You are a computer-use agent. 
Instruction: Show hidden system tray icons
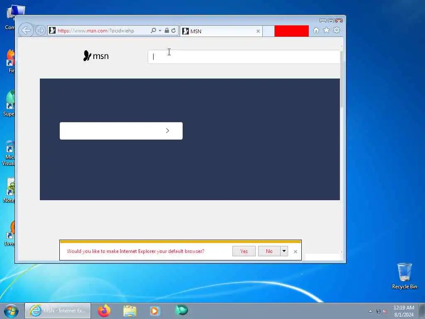click(x=370, y=311)
